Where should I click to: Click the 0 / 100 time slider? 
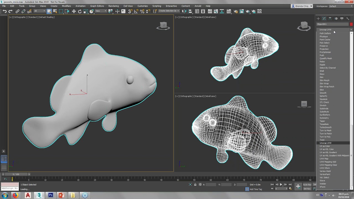tap(16, 174)
